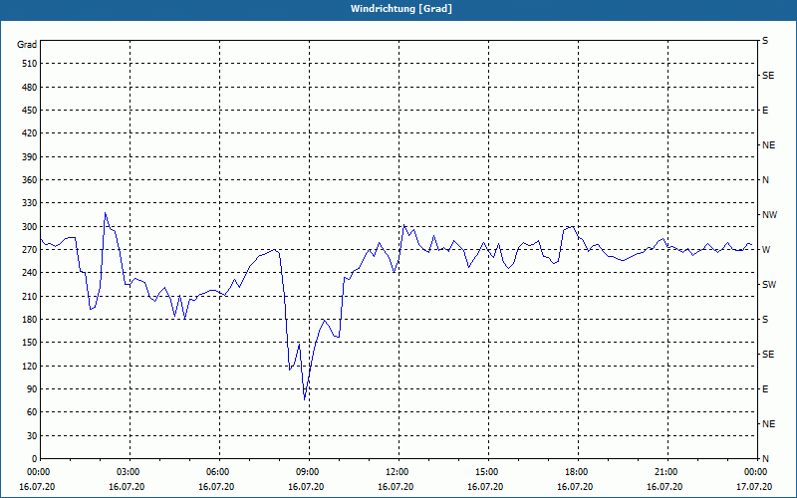Click the wind line peak just after 02:00
The width and height of the screenshot is (797, 498).
(x=106, y=213)
